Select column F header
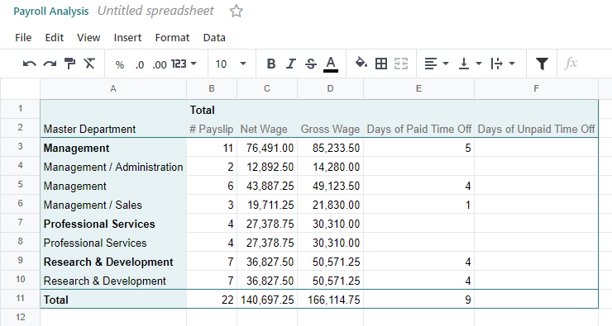Screen dimensions: 612x326 coord(536,89)
